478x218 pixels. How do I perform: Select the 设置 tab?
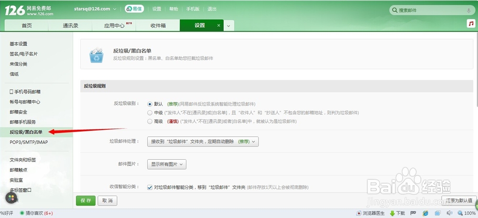click(200, 26)
